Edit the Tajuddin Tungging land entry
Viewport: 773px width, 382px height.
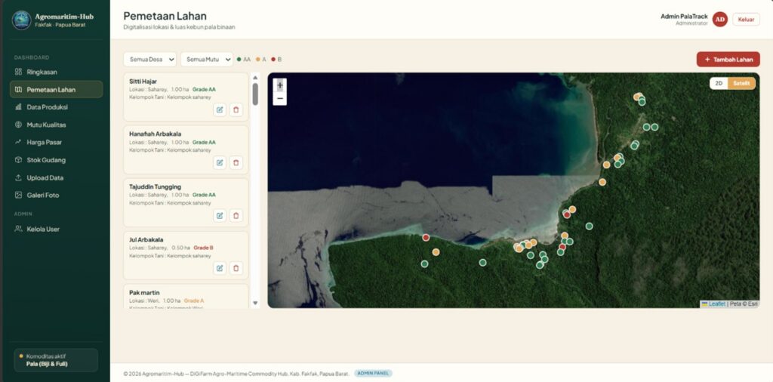coord(220,215)
